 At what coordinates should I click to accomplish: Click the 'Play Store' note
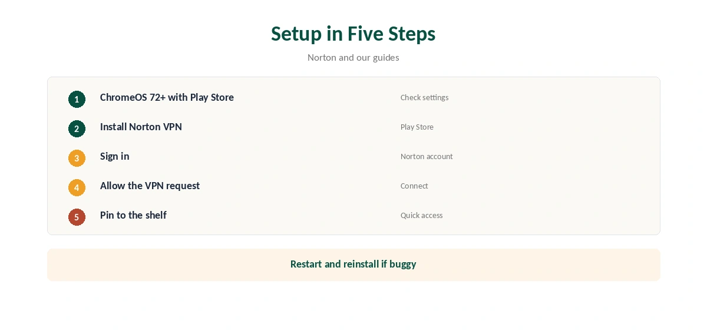coord(417,127)
